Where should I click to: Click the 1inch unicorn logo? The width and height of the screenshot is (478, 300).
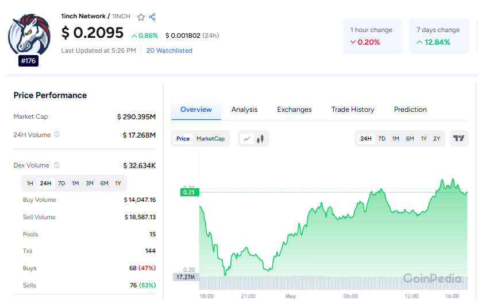(29, 34)
